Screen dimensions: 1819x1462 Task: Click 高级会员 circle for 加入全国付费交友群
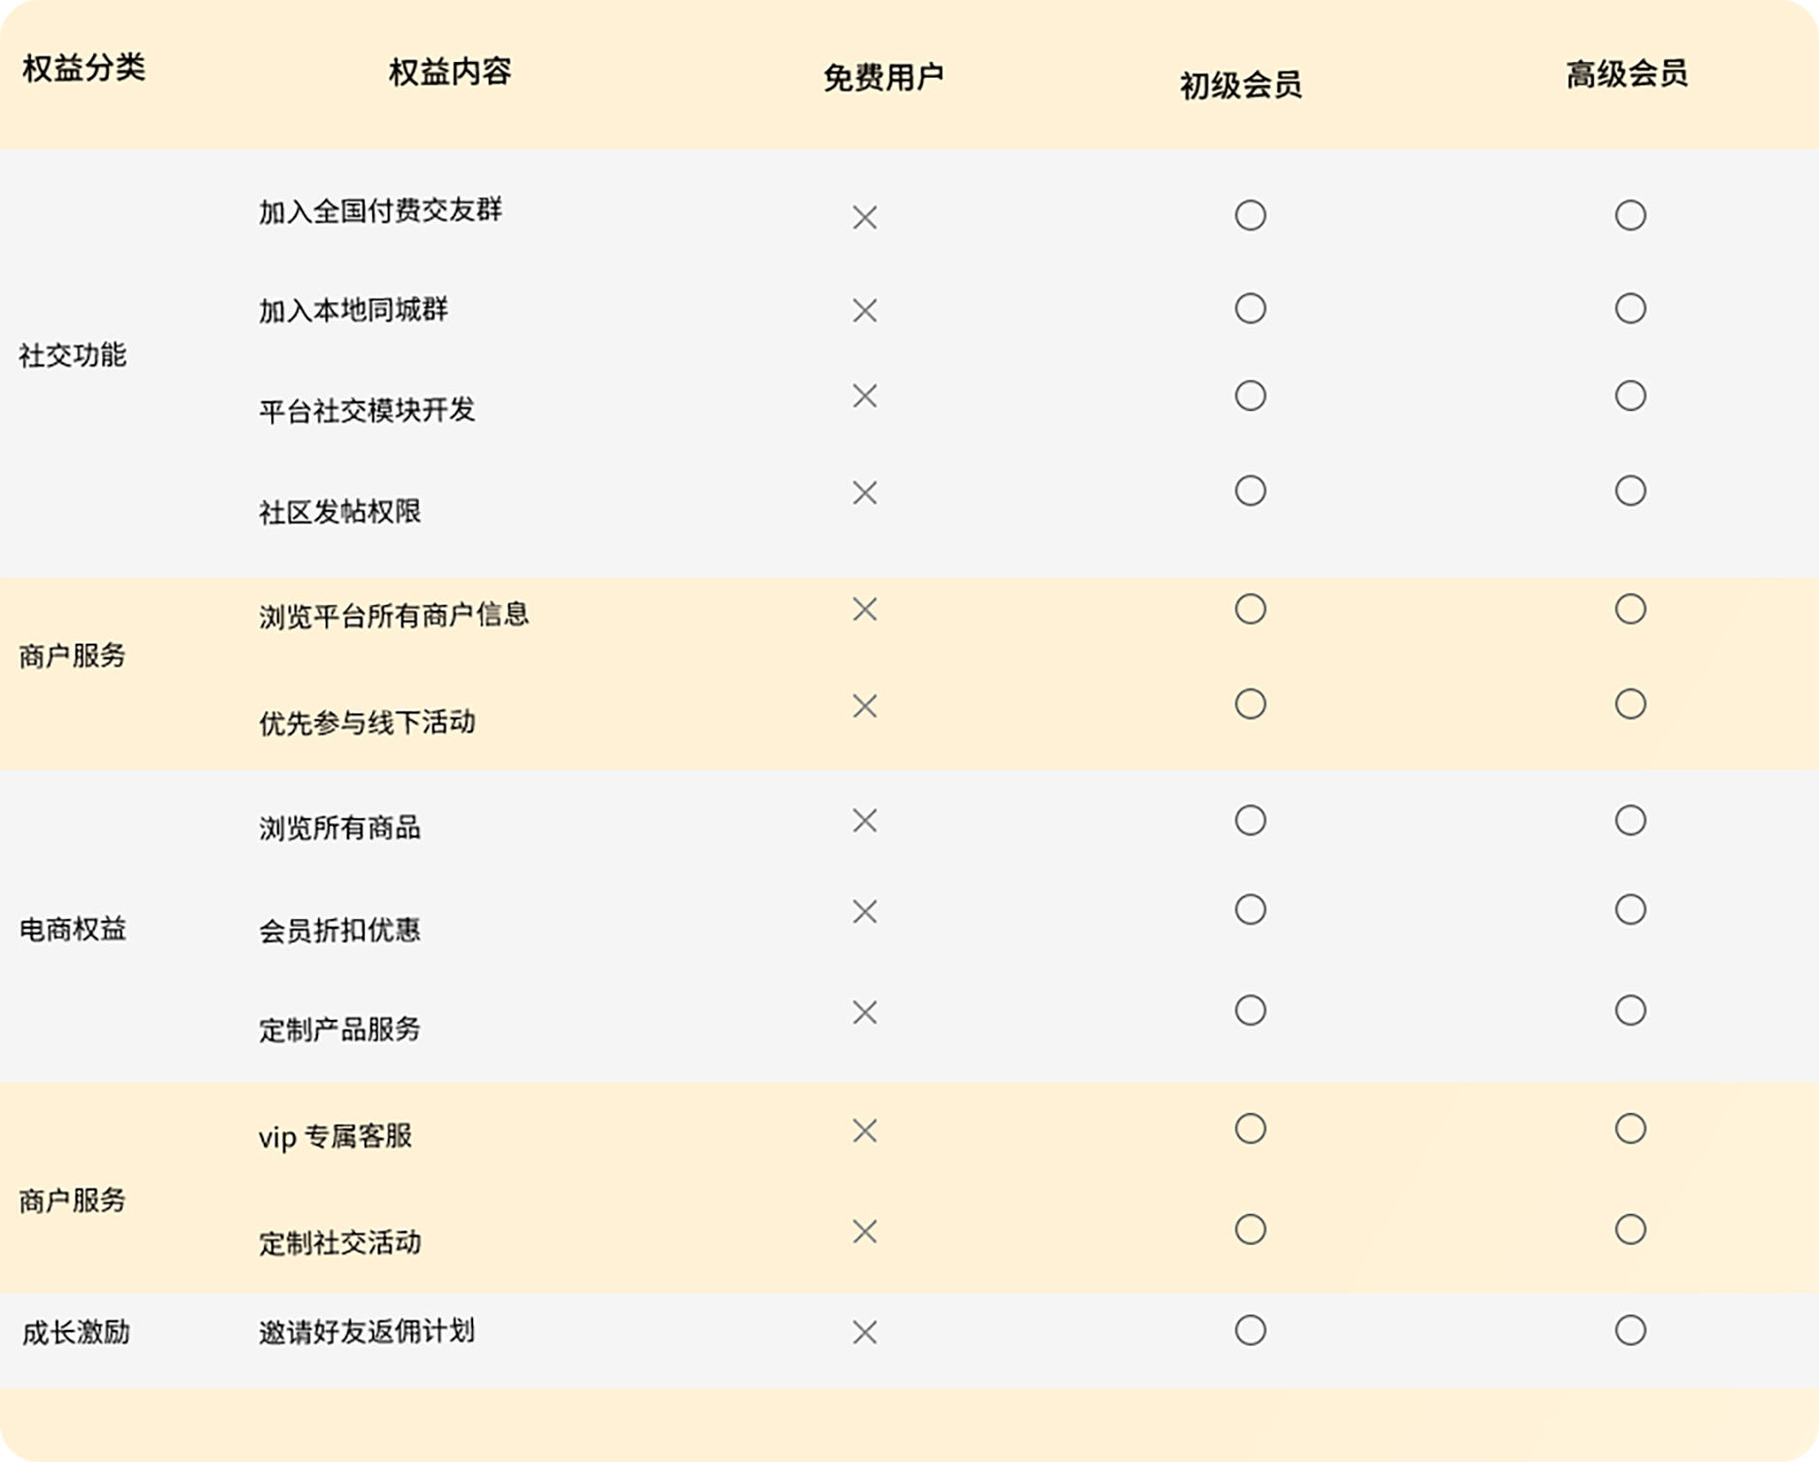pyautogui.click(x=1630, y=215)
